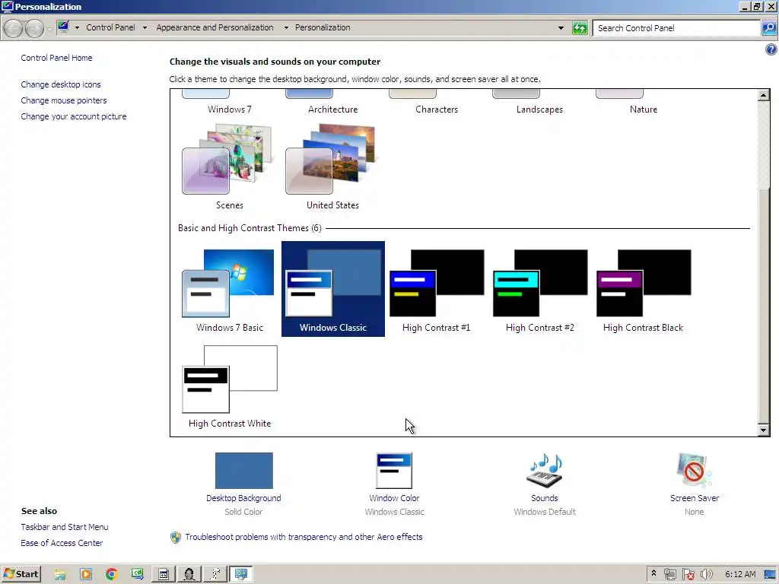Screen dimensions: 779x584
Task: Open Window Color settings icon
Action: click(394, 470)
